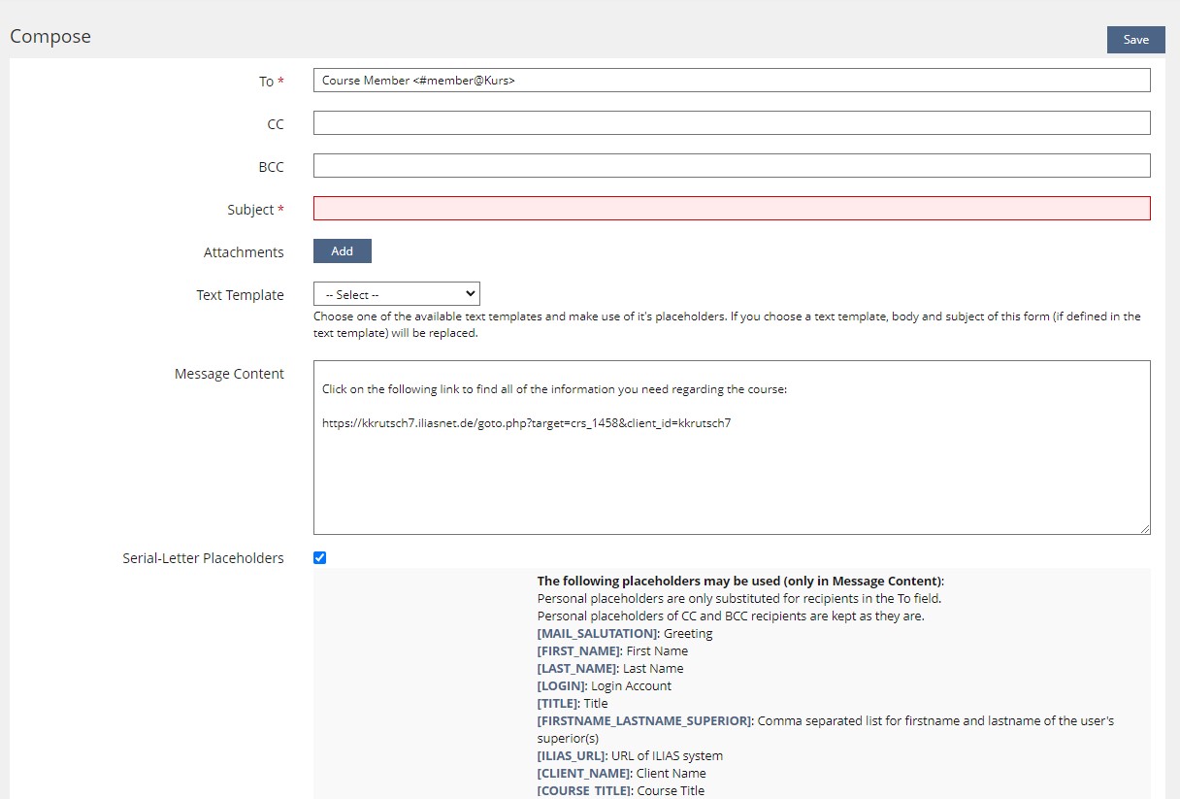Pick the [CLIENT_NAME] placeholder
This screenshot has width=1180, height=799.
[x=584, y=774]
